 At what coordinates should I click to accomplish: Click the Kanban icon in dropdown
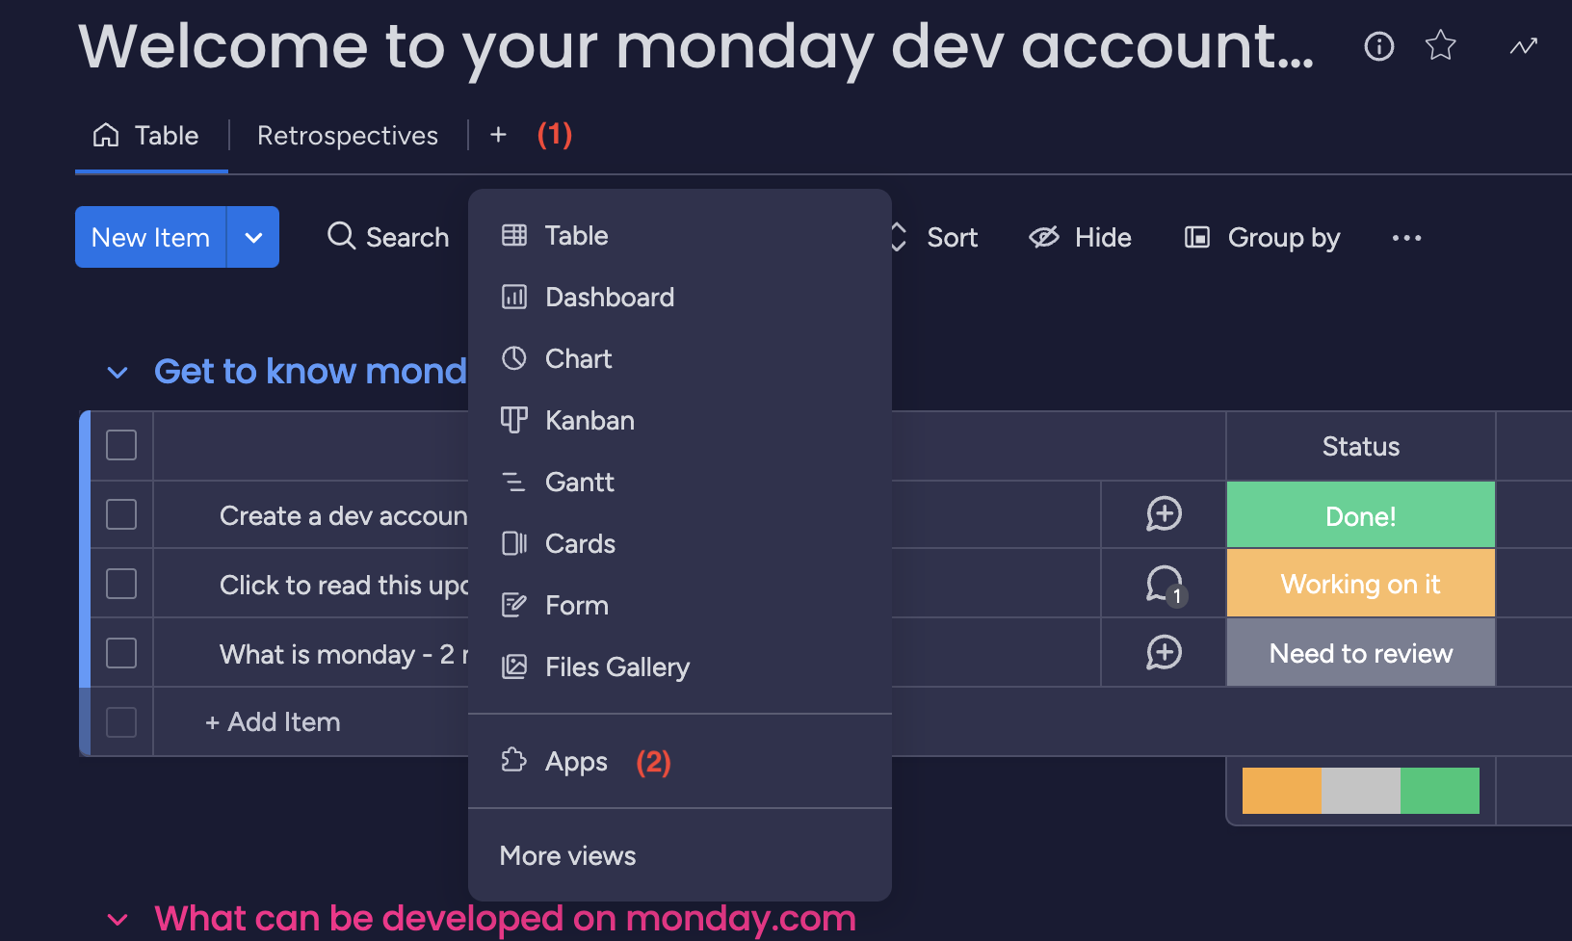pos(514,420)
